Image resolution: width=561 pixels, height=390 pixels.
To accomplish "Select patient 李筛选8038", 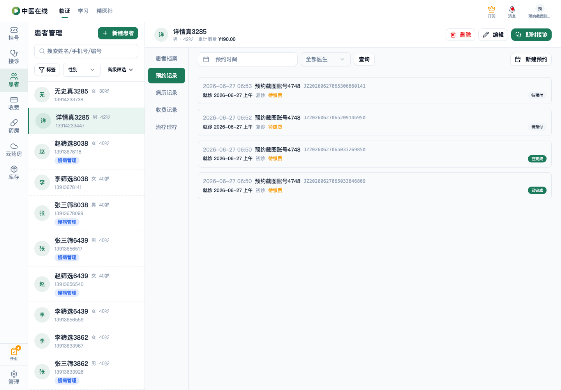I will pos(86,182).
